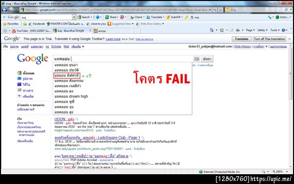Expand the Web Slice Gallery dropdown
294x184 pixels.
click(x=163, y=24)
